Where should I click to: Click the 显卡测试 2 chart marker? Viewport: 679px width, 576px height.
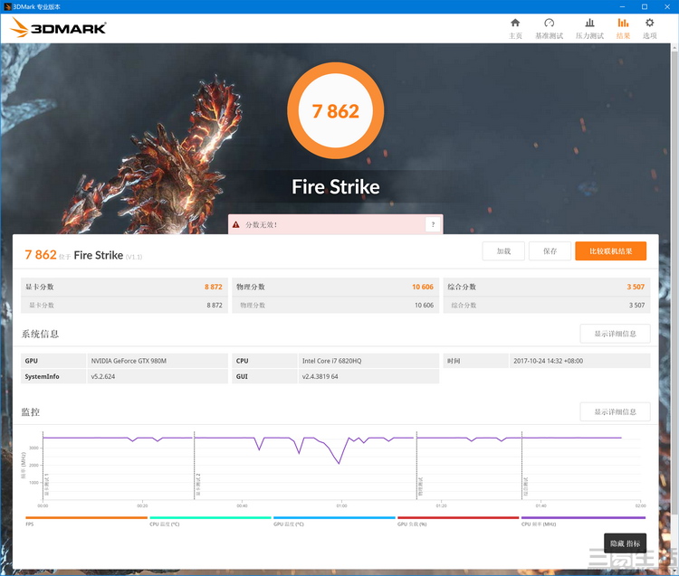198,485
